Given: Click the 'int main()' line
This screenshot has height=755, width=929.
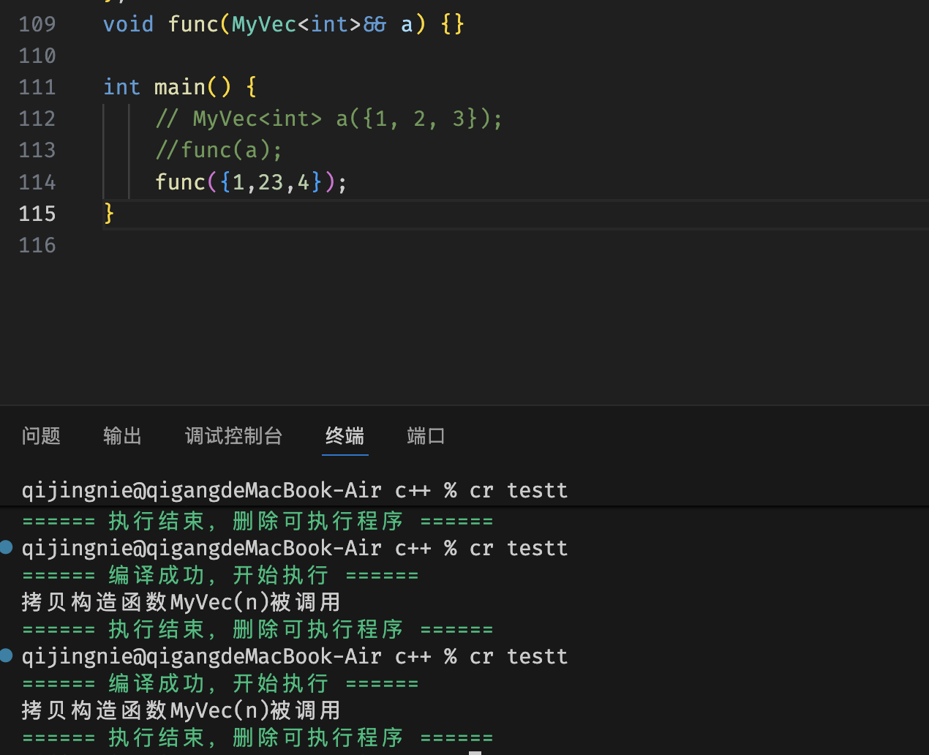Looking at the screenshot, I should point(180,87).
